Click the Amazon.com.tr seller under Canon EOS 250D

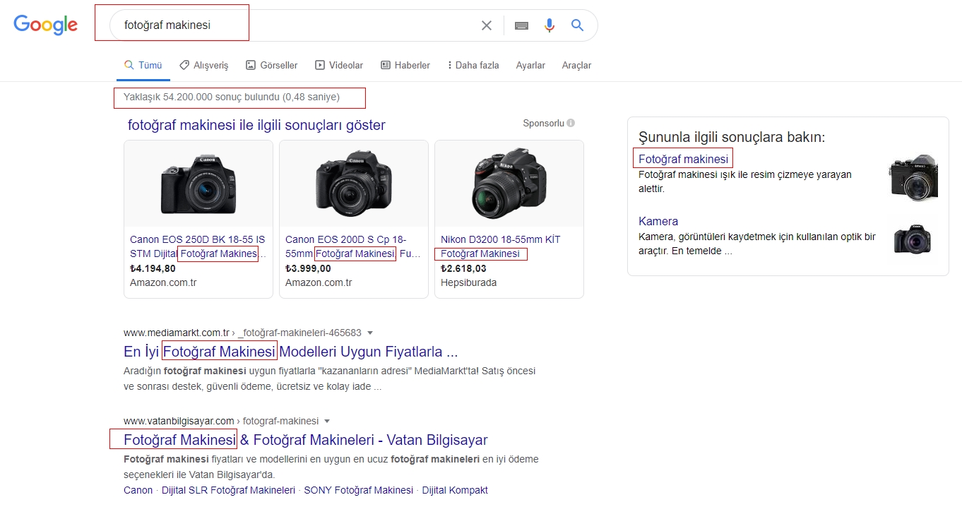[163, 282]
